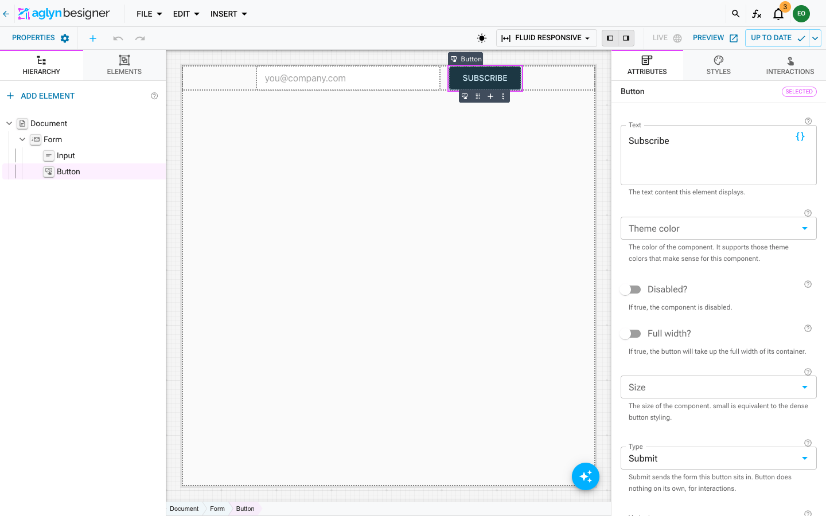Open the Size dropdown

coord(718,387)
